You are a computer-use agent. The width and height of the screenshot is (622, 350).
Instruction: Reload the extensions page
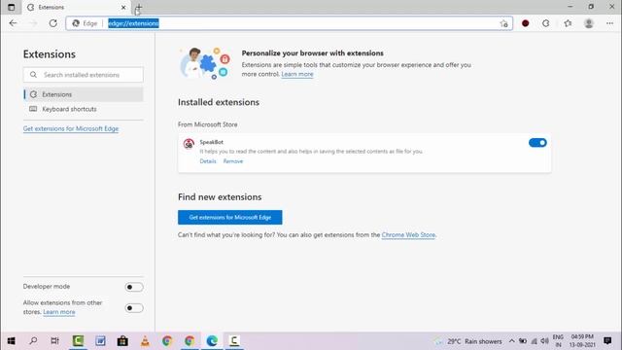coord(53,23)
